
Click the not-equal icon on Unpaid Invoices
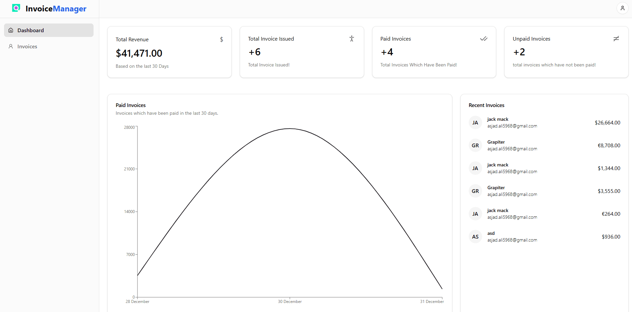coord(616,39)
